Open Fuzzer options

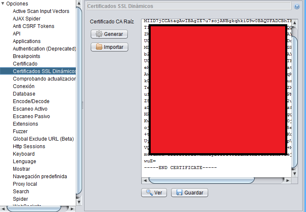tap(20, 131)
